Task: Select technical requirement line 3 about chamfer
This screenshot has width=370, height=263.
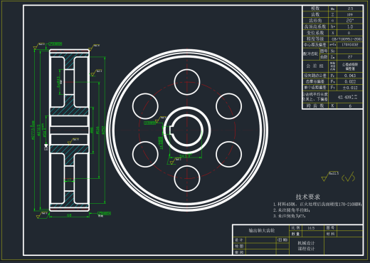Action: [x=290, y=216]
